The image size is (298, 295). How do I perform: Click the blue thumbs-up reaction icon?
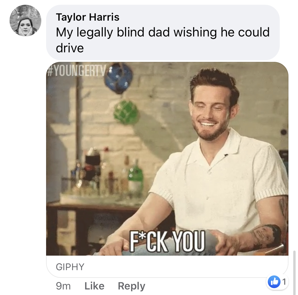tap(274, 282)
